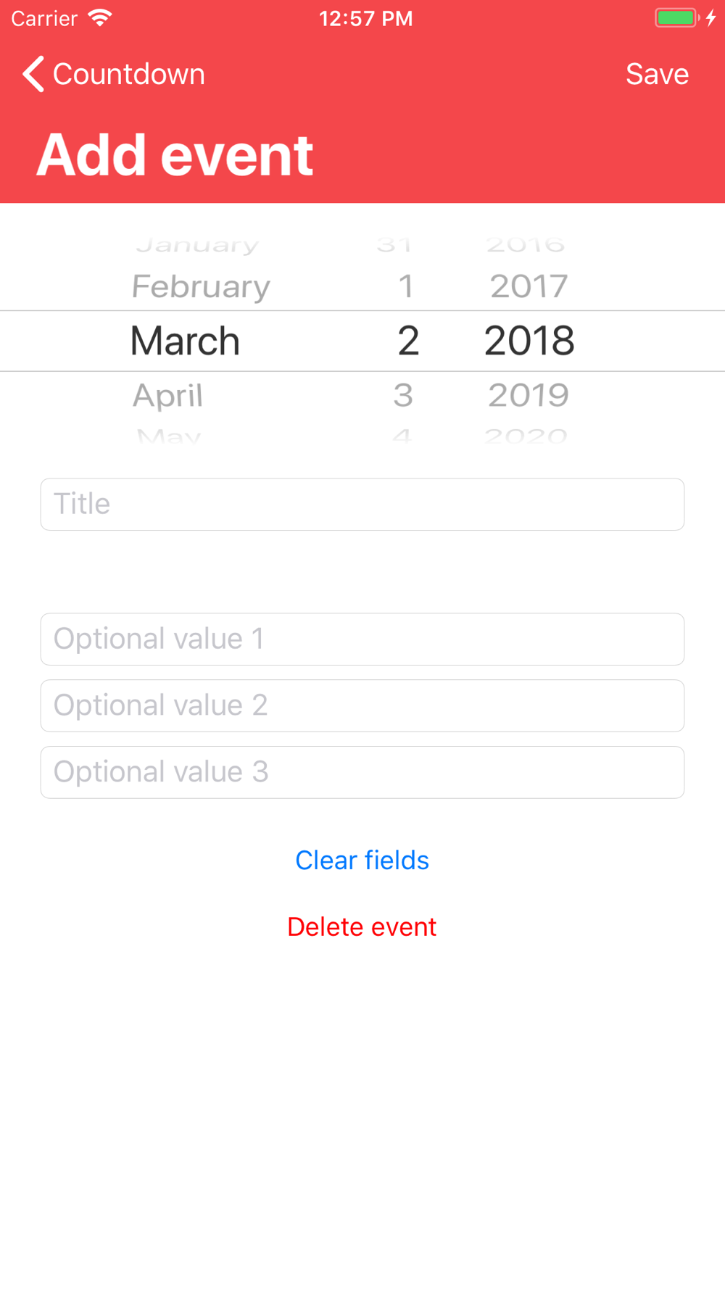
Task: Tap the Clear fields link
Action: pos(362,861)
